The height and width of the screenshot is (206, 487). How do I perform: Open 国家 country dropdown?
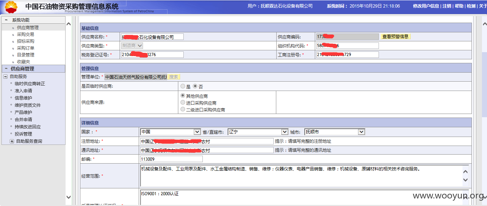click(170, 132)
